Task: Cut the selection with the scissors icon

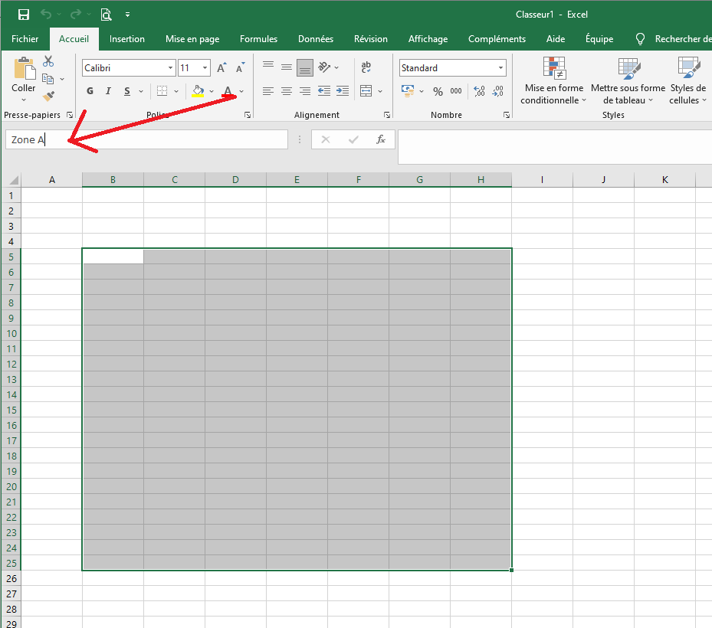Action: click(48, 61)
